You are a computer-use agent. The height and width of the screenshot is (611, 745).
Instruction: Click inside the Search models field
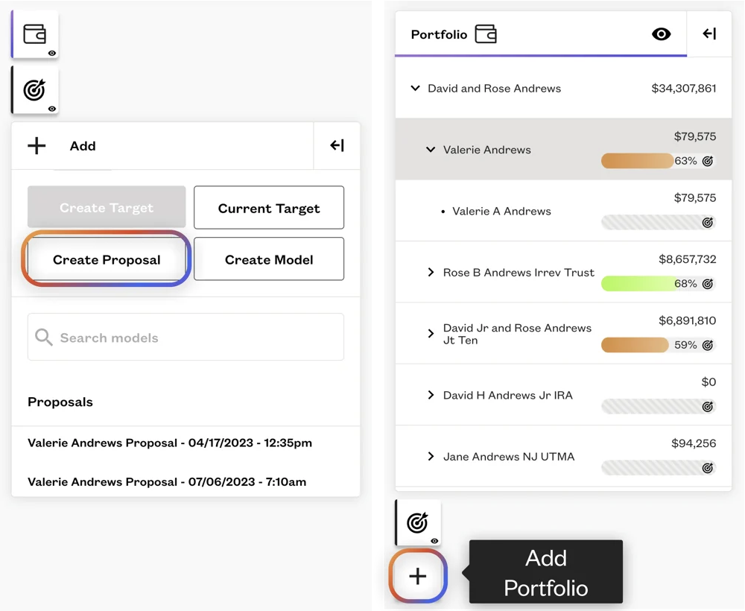(x=186, y=337)
